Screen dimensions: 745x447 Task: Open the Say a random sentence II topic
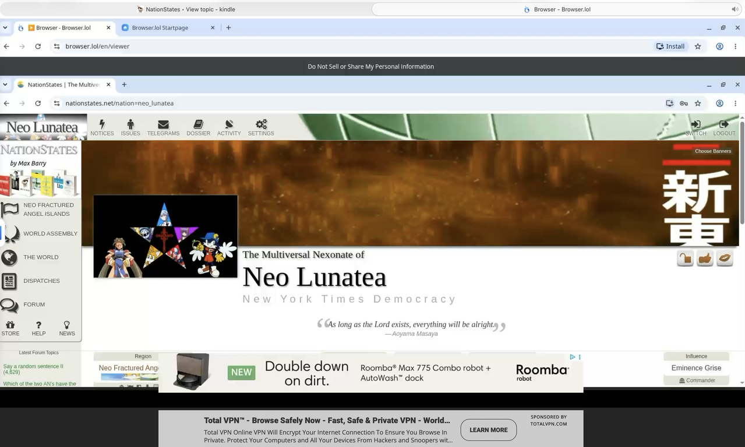pos(33,369)
